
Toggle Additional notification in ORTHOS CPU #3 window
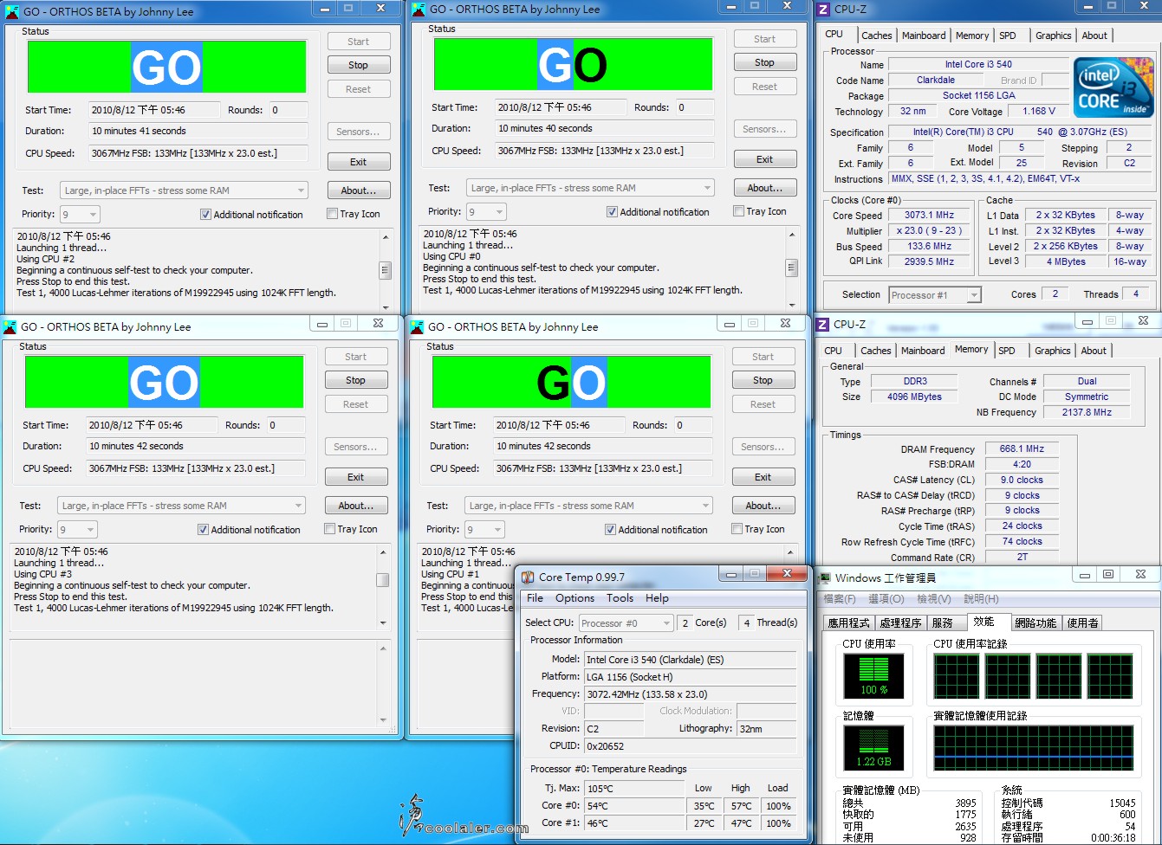point(203,530)
